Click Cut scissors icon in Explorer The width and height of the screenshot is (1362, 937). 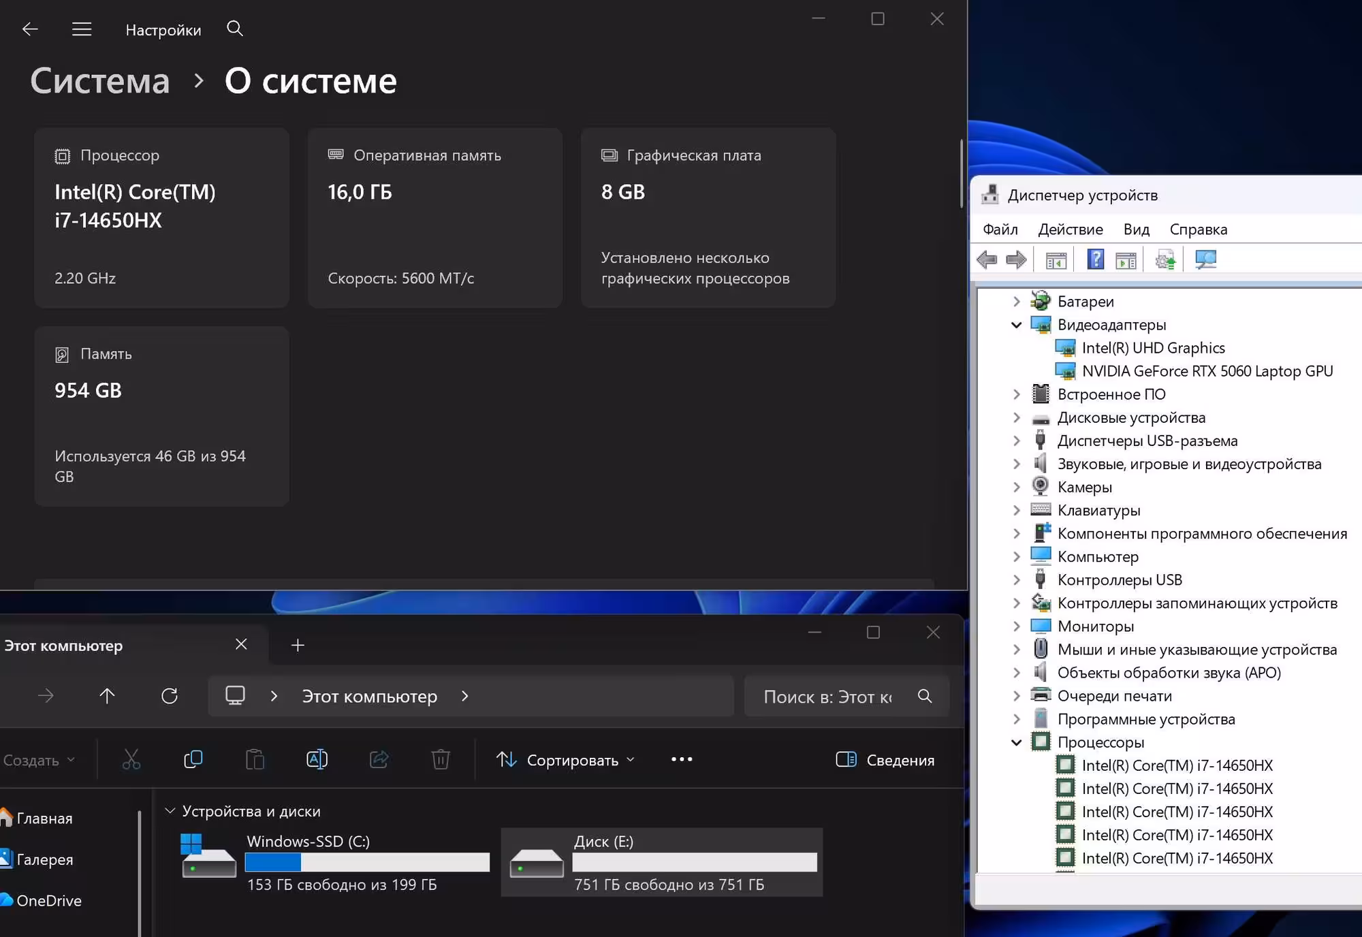[x=131, y=759]
